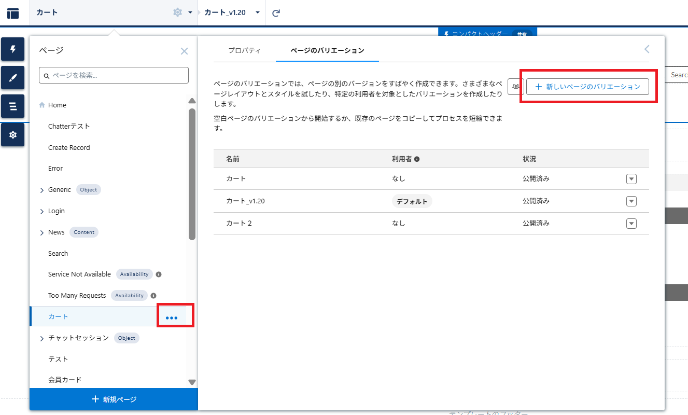Close the ページ panel with X
The image size is (688, 415).
(x=184, y=51)
